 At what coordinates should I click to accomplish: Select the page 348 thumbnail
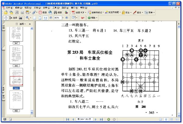click(16, 55)
